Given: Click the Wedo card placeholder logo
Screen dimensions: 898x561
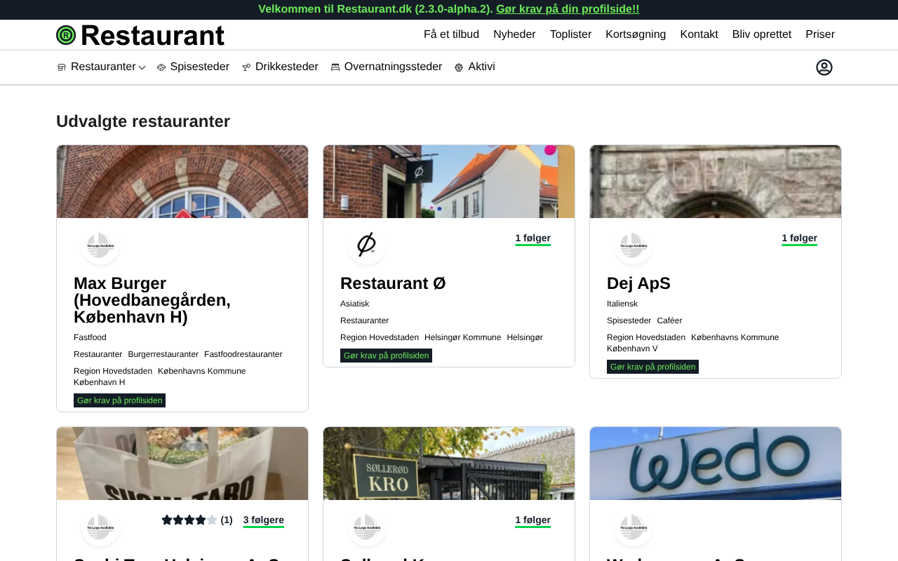Looking at the screenshot, I should (x=633, y=527).
